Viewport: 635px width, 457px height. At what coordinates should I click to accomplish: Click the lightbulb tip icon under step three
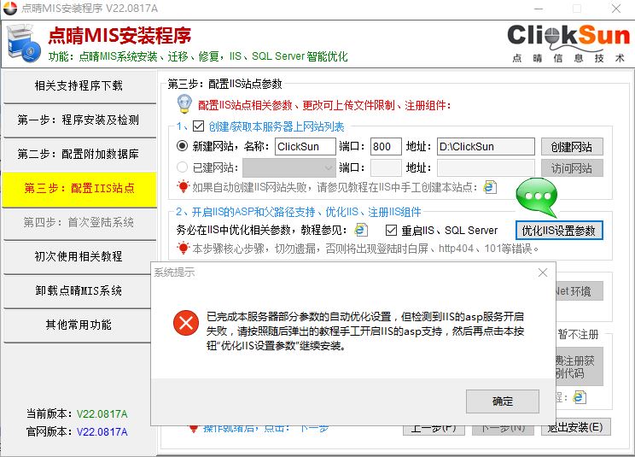pyautogui.click(x=184, y=104)
